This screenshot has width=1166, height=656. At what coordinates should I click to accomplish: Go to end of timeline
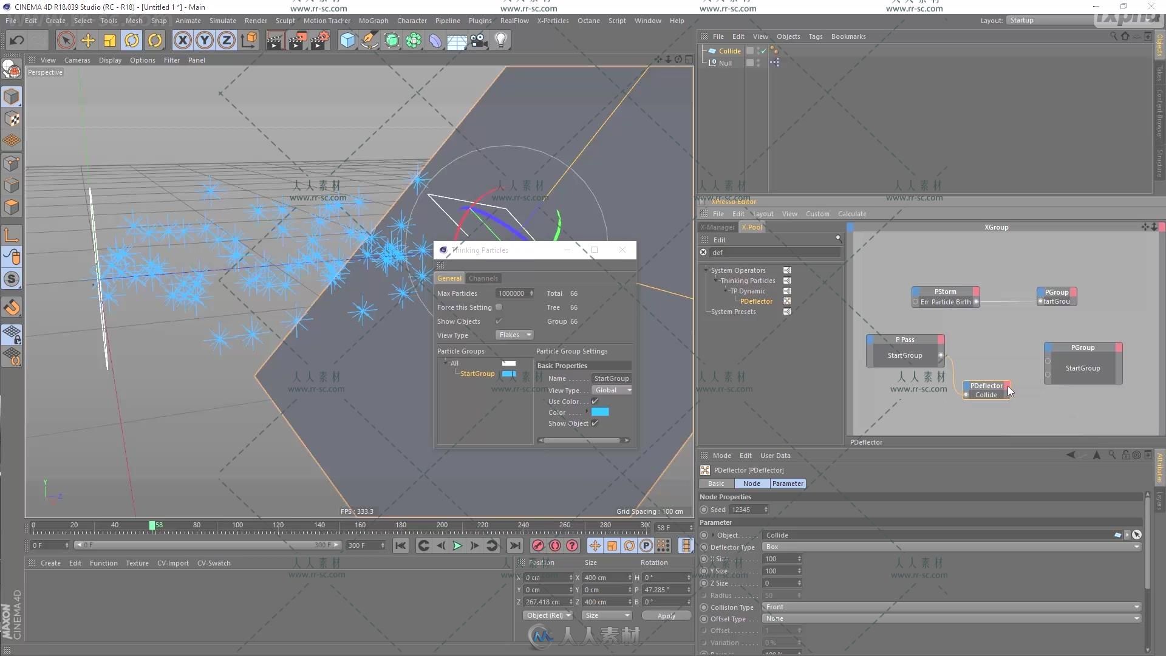point(515,545)
